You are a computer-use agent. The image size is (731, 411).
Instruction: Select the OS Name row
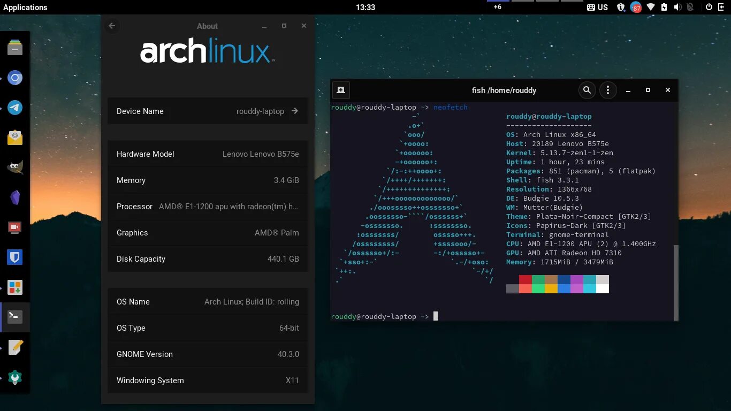coord(208,301)
